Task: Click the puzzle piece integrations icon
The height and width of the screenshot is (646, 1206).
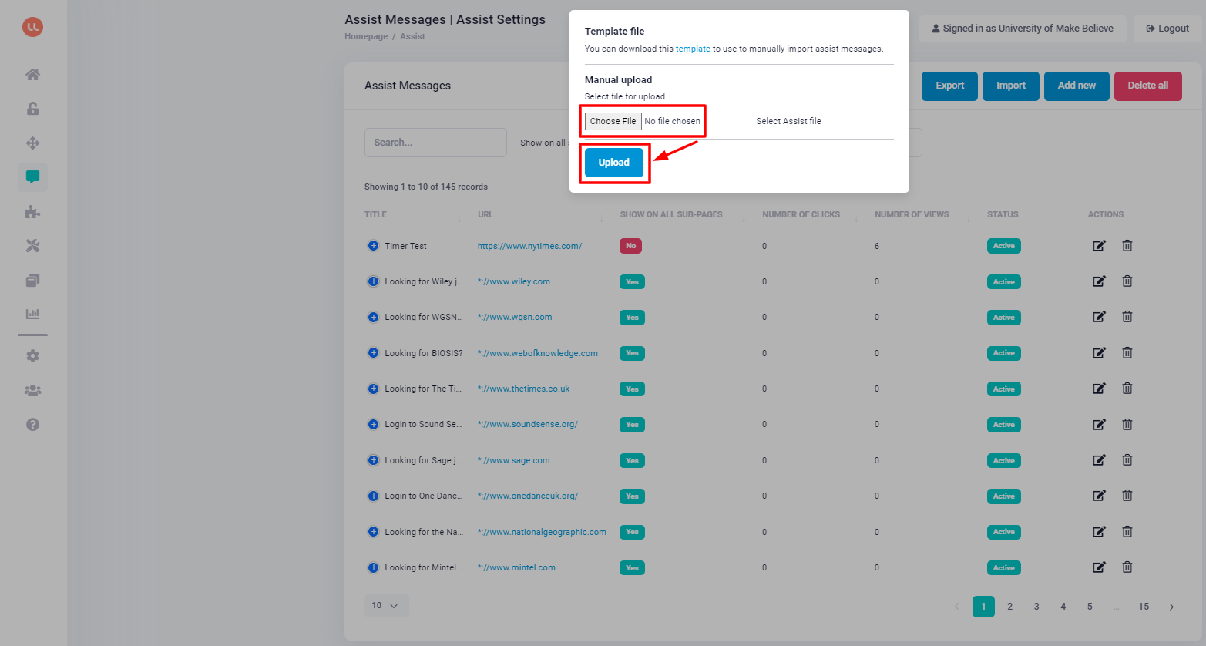Action: click(x=32, y=211)
